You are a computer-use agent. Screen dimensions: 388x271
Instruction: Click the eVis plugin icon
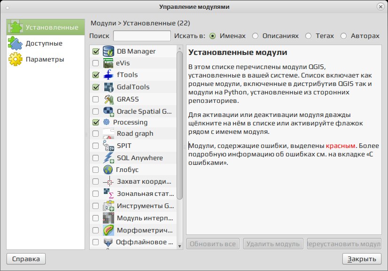click(108, 63)
